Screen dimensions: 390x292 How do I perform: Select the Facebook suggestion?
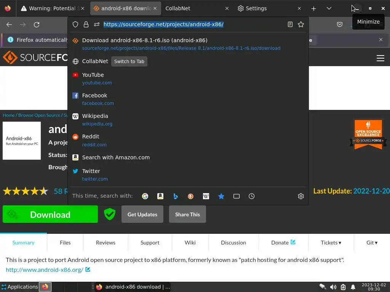(188, 99)
